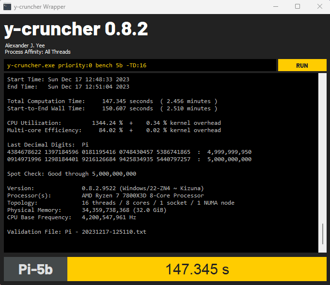The height and width of the screenshot is (285, 330).
Task: Click the digits row ending 5,000,000,000
Action: tap(129, 159)
